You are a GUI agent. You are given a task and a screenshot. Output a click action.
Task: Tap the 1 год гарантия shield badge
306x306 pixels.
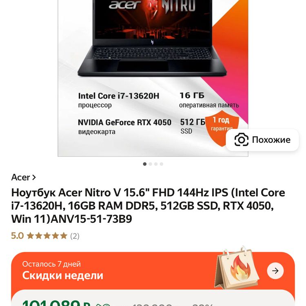tap(222, 128)
